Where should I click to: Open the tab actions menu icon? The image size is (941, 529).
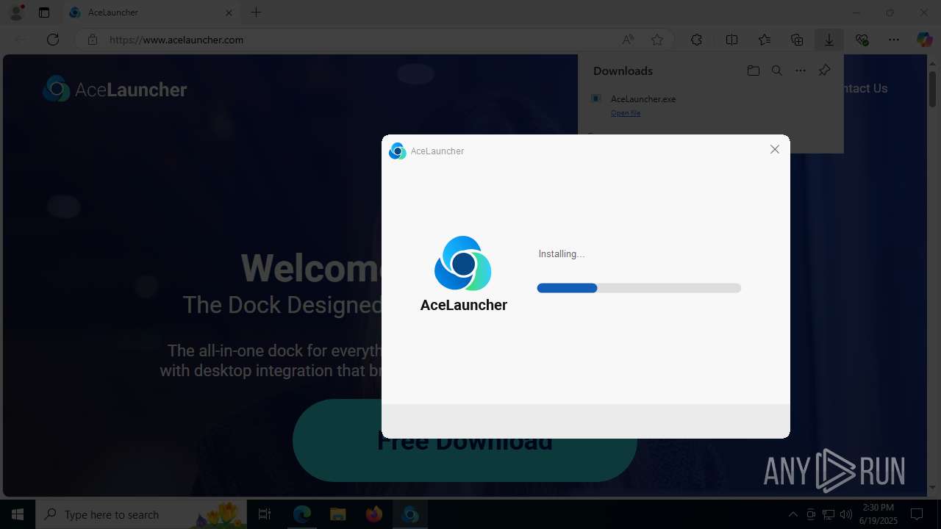(x=44, y=12)
